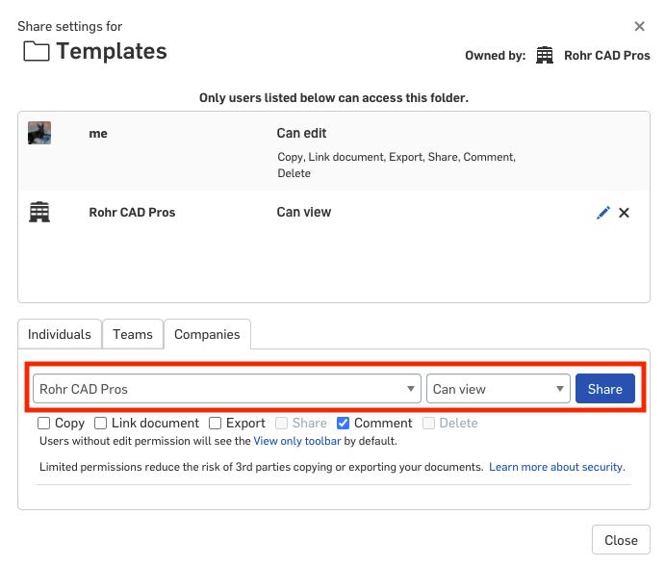Check the Link document checkbox
The width and height of the screenshot is (665, 567).
point(101,424)
